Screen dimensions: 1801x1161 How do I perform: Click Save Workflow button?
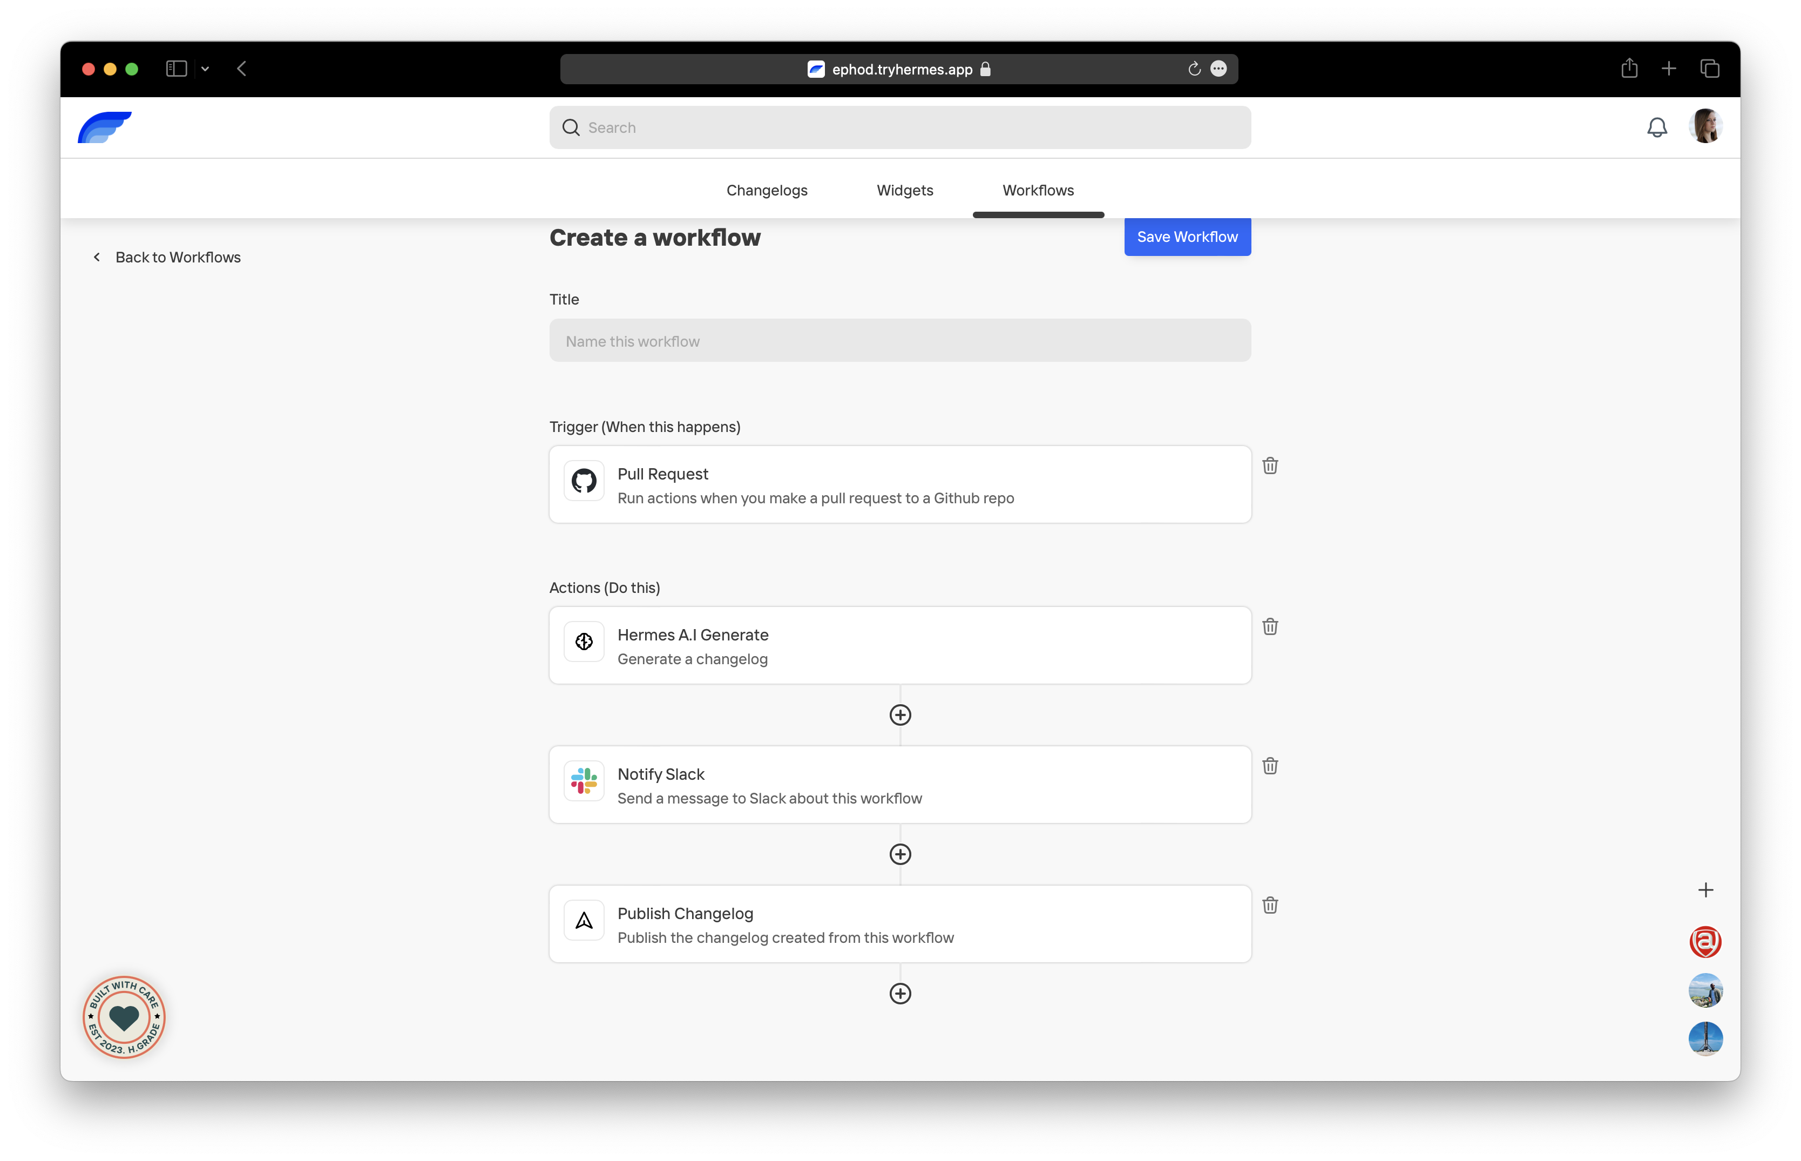point(1187,237)
